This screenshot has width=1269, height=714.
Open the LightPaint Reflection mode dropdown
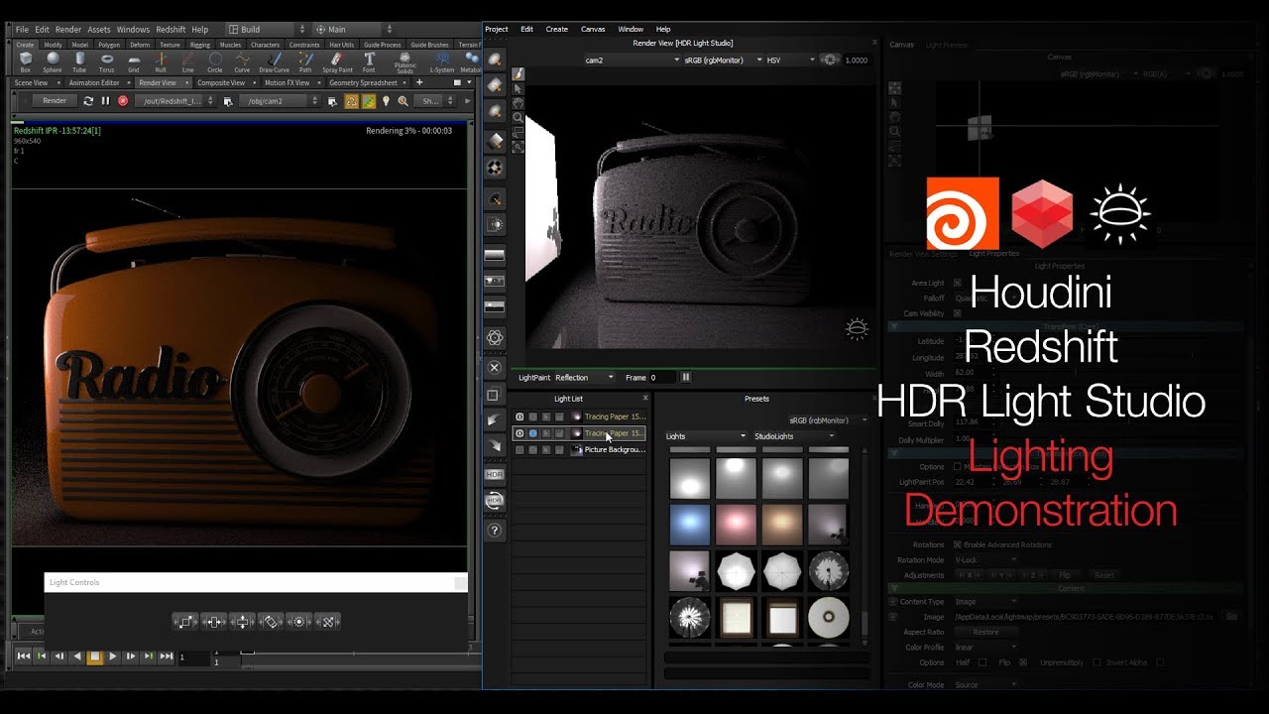tap(585, 378)
